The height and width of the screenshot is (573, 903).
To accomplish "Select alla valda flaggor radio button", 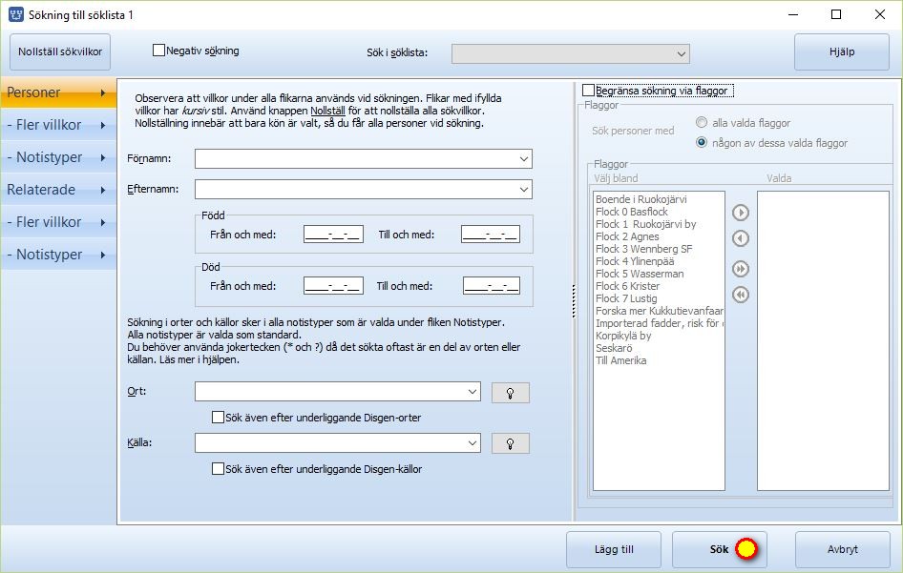I will pos(701,122).
